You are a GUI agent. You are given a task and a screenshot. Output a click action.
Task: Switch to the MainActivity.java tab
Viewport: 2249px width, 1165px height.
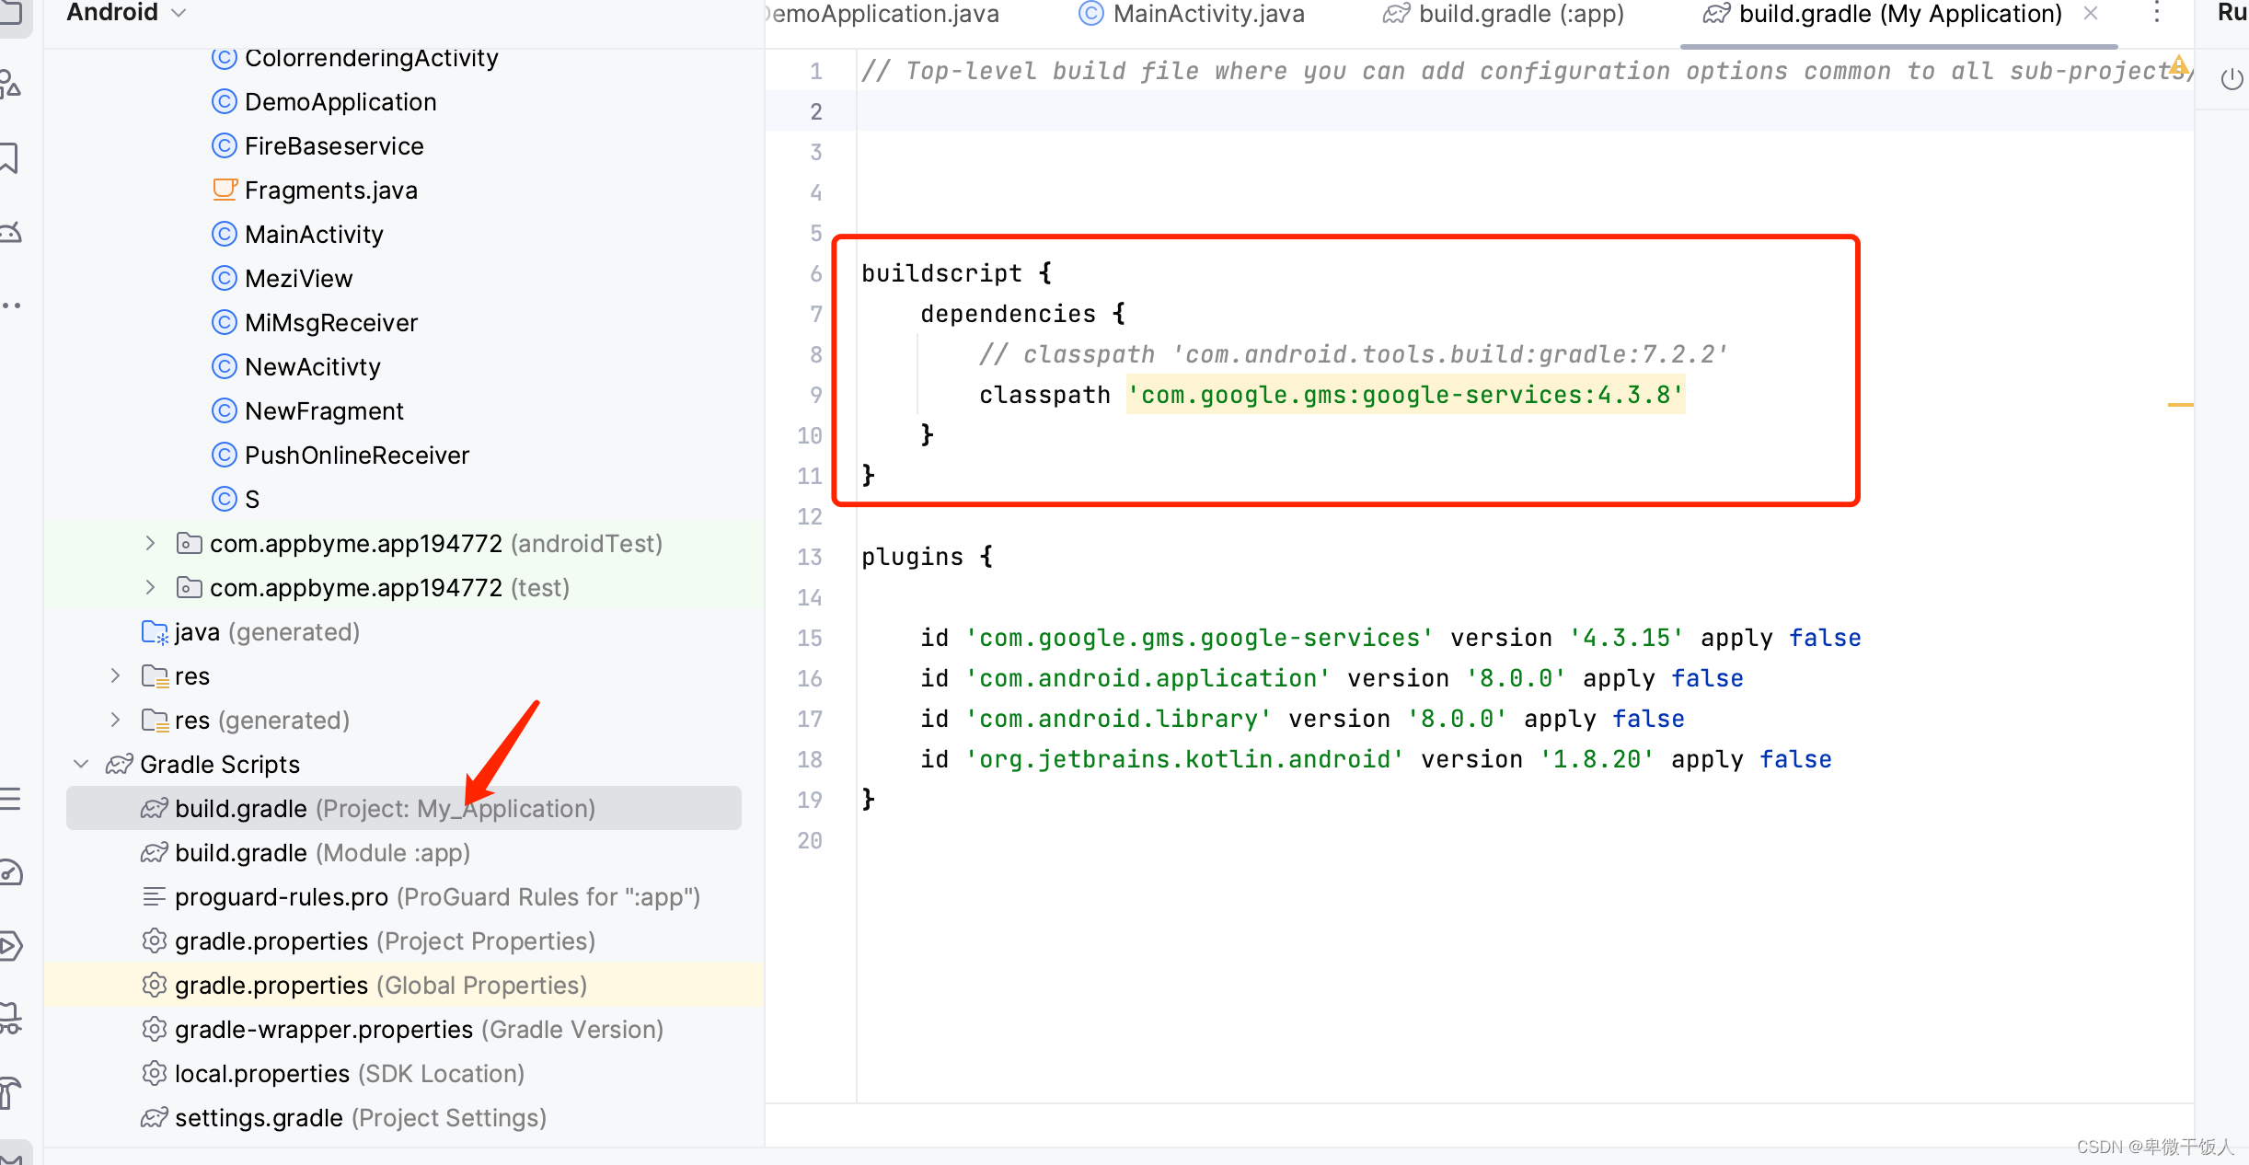point(1207,15)
